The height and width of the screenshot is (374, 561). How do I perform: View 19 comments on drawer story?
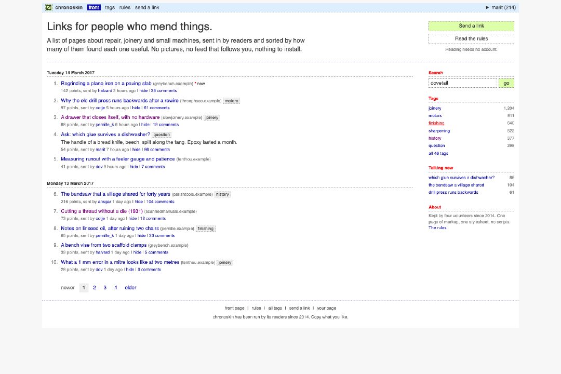click(166, 125)
